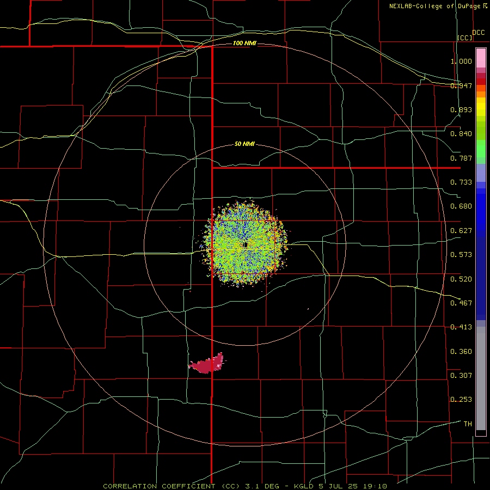The height and width of the screenshot is (490, 490).
Task: Pick the dark red swatch on the scale
Action: [481, 82]
